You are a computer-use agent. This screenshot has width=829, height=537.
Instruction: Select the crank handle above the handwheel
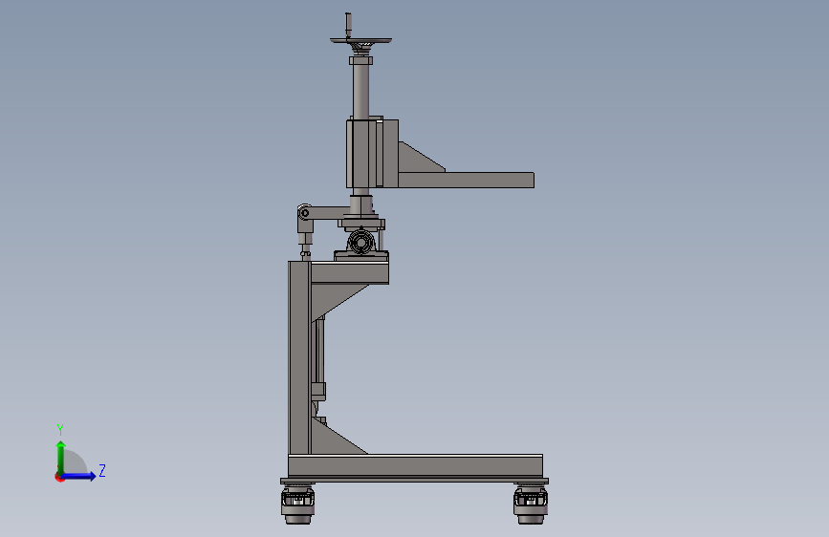(x=348, y=25)
